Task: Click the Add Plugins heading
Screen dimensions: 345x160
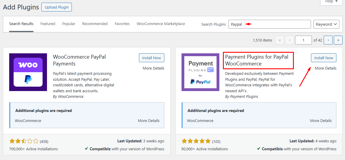Action: tap(21, 7)
